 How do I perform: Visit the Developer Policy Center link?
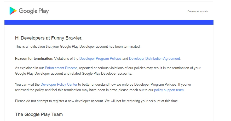pyautogui.click(x=59, y=84)
